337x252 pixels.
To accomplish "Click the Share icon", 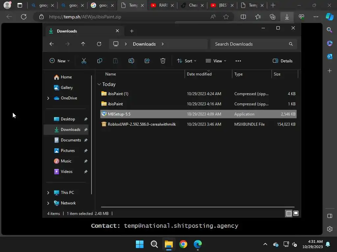I will (147, 61).
